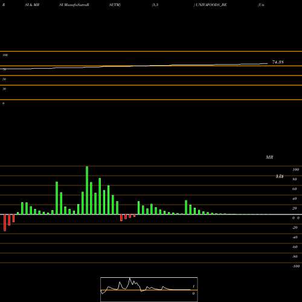Click the longest red bar at far left
Screen dimensions: 302x302
5,223
